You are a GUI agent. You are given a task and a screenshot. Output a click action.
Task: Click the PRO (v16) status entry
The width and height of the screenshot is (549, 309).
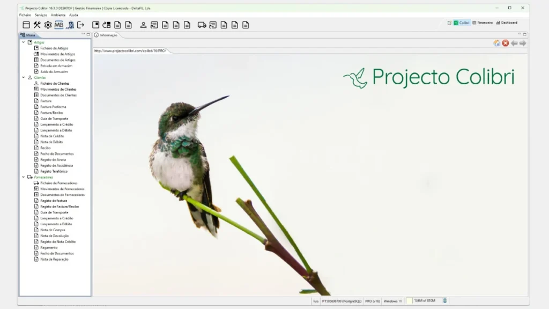tap(372, 301)
